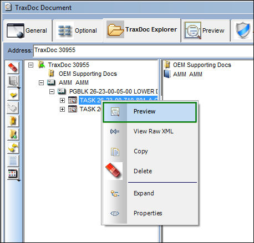Screen dimensions: 254x243
Task: Click the red eraser icon in the left toolbar
Action: 13,68
